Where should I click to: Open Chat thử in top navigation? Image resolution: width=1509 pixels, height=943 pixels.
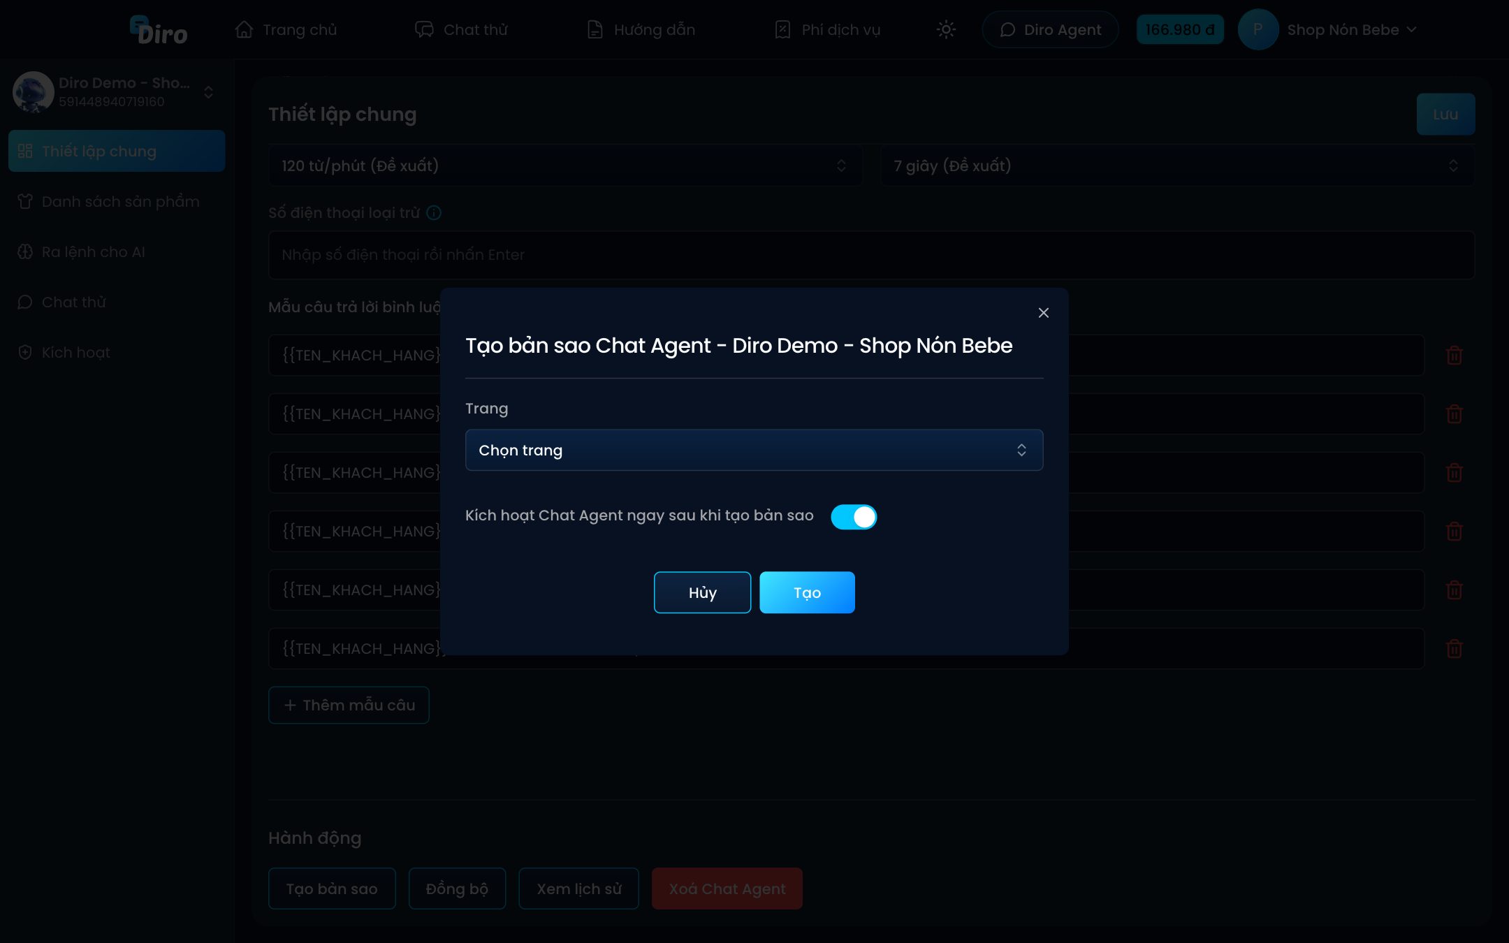[x=461, y=30]
